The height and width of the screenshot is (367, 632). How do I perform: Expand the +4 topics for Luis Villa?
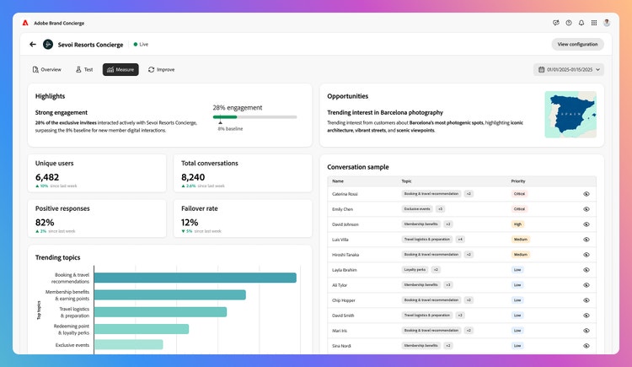click(460, 240)
